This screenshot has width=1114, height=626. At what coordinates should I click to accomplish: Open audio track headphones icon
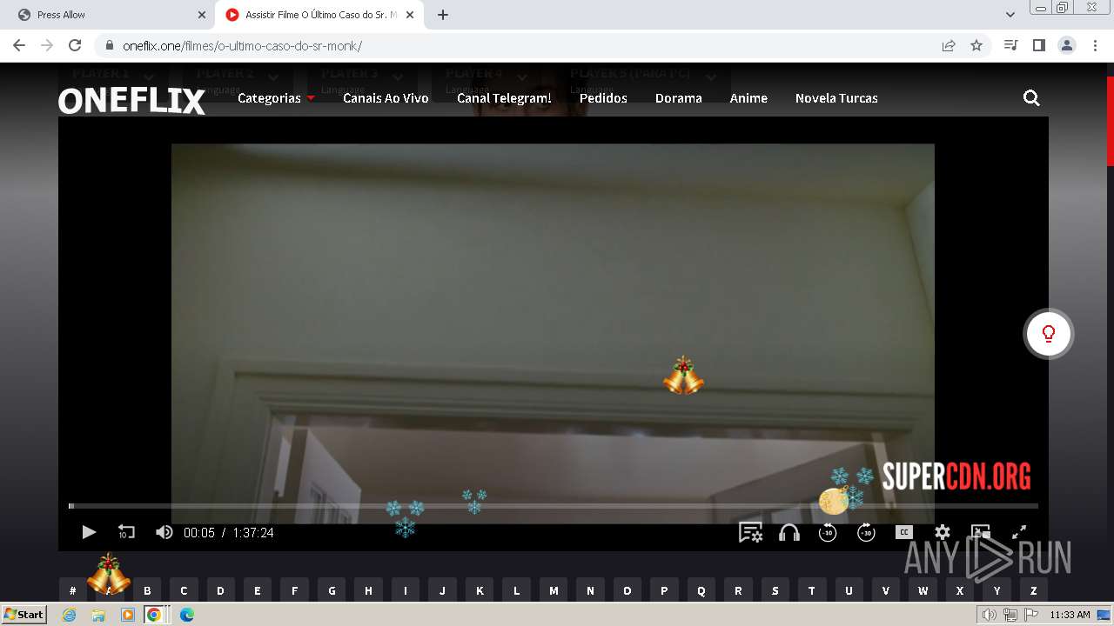(x=789, y=532)
